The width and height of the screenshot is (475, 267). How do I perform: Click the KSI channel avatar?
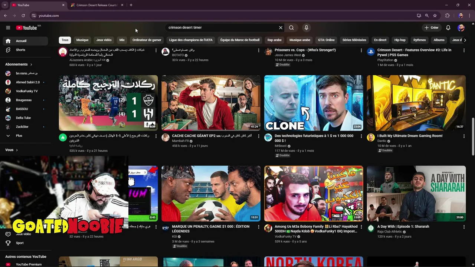pyautogui.click(x=166, y=228)
